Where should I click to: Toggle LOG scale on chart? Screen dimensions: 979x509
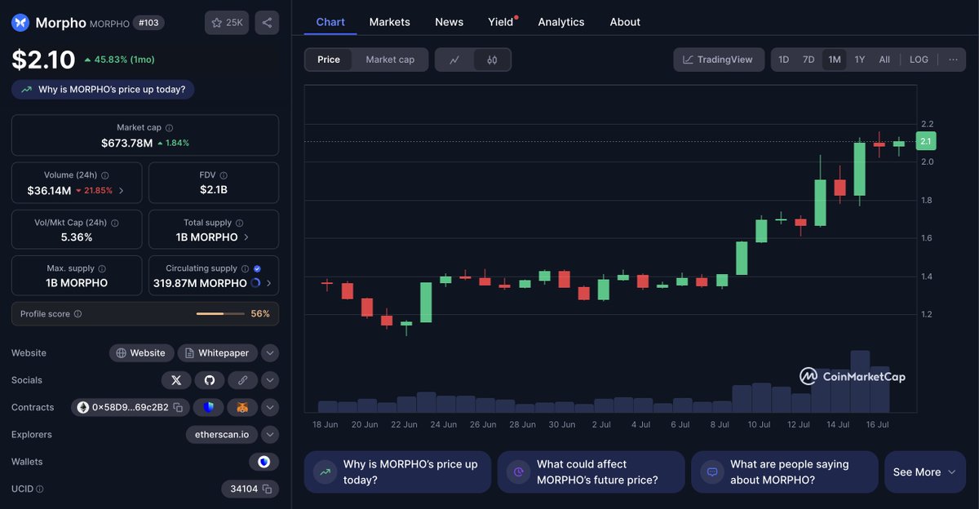[x=919, y=60]
